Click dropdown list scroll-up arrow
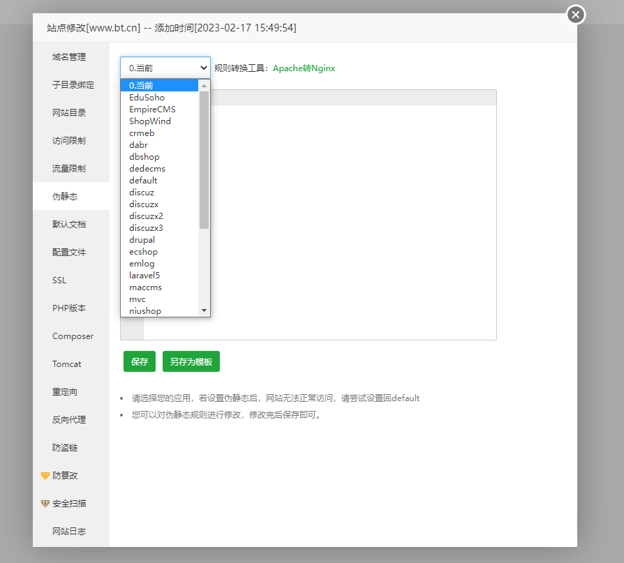This screenshot has height=563, width=624. pyautogui.click(x=204, y=86)
